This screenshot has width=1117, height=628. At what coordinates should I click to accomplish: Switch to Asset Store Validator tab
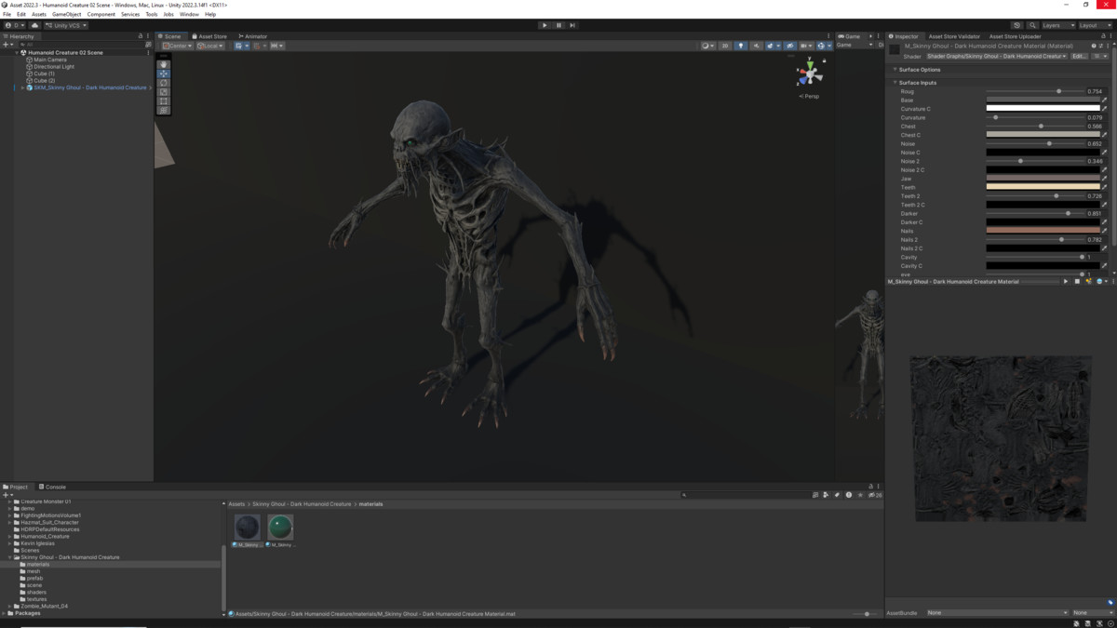[x=954, y=36]
